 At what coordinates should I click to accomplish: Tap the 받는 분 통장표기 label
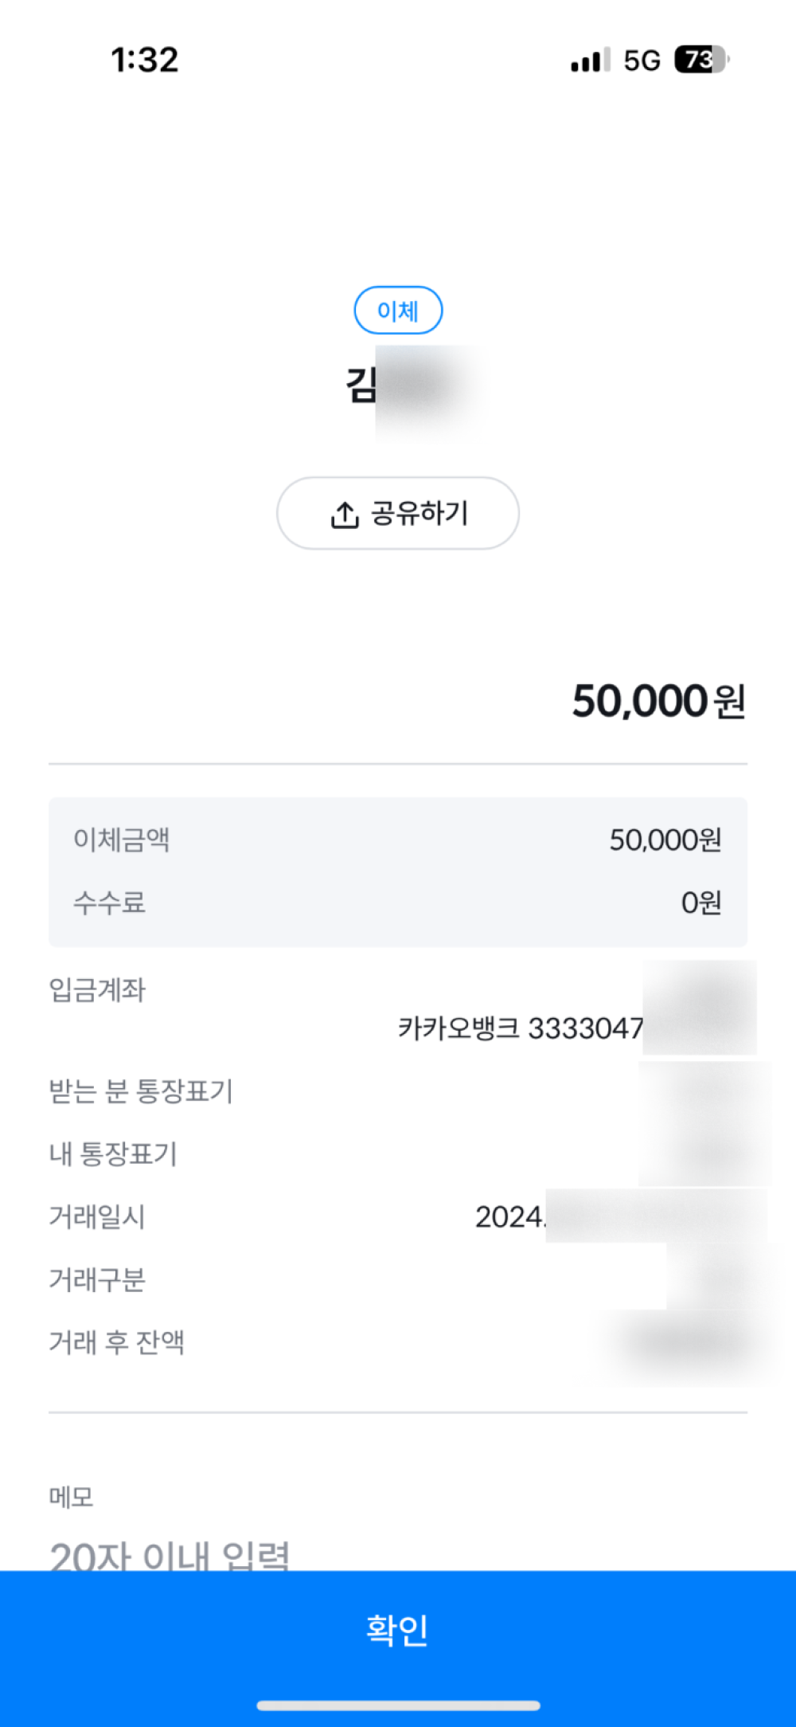tap(141, 1091)
